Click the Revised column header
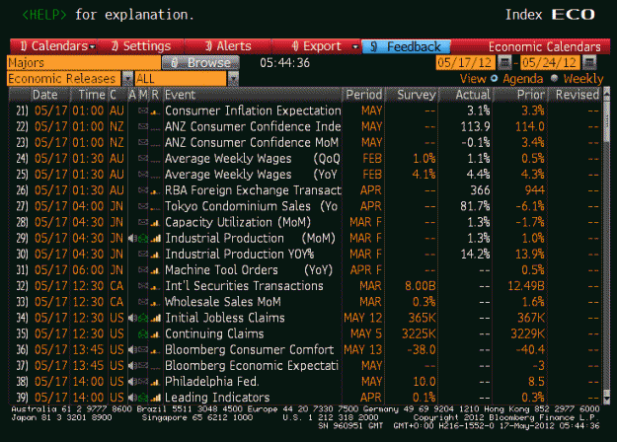617x442 pixels. pos(575,95)
